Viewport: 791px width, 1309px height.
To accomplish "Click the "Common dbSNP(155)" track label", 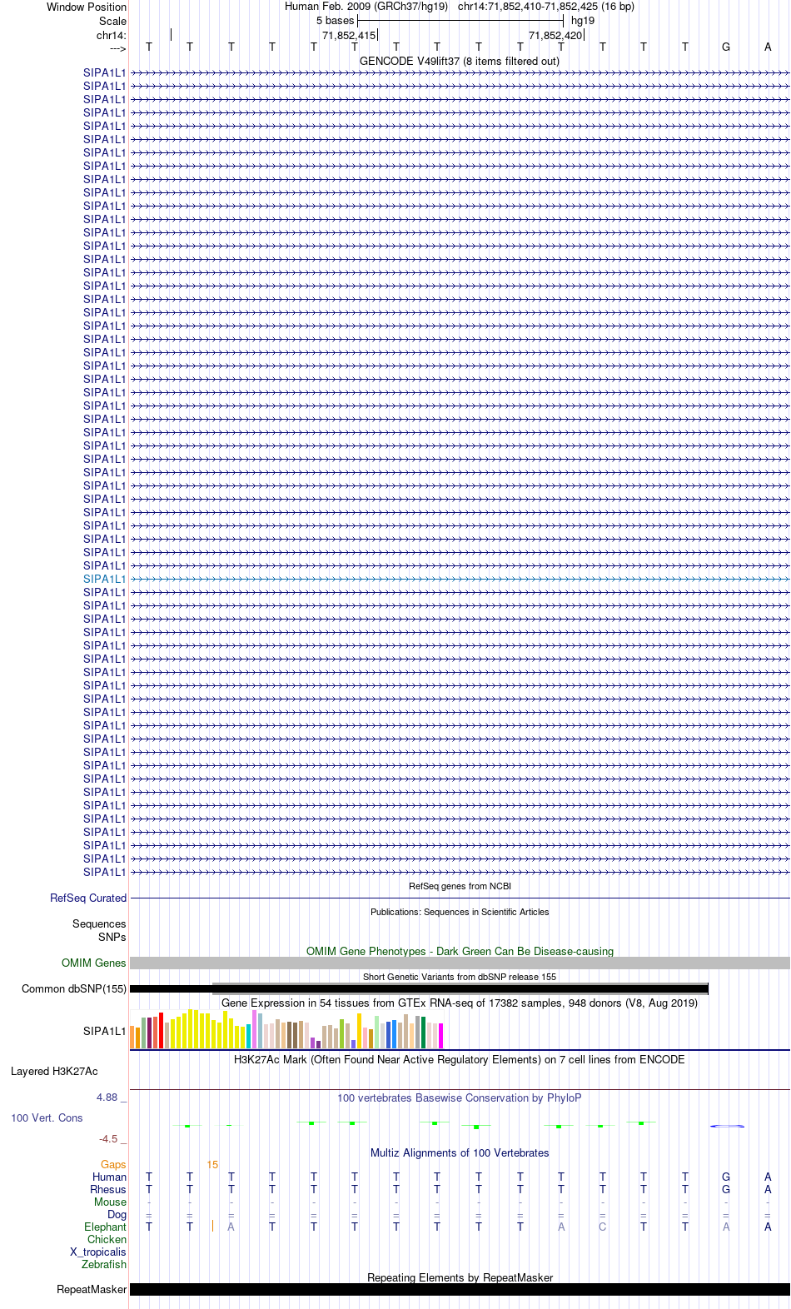I will coord(74,988).
